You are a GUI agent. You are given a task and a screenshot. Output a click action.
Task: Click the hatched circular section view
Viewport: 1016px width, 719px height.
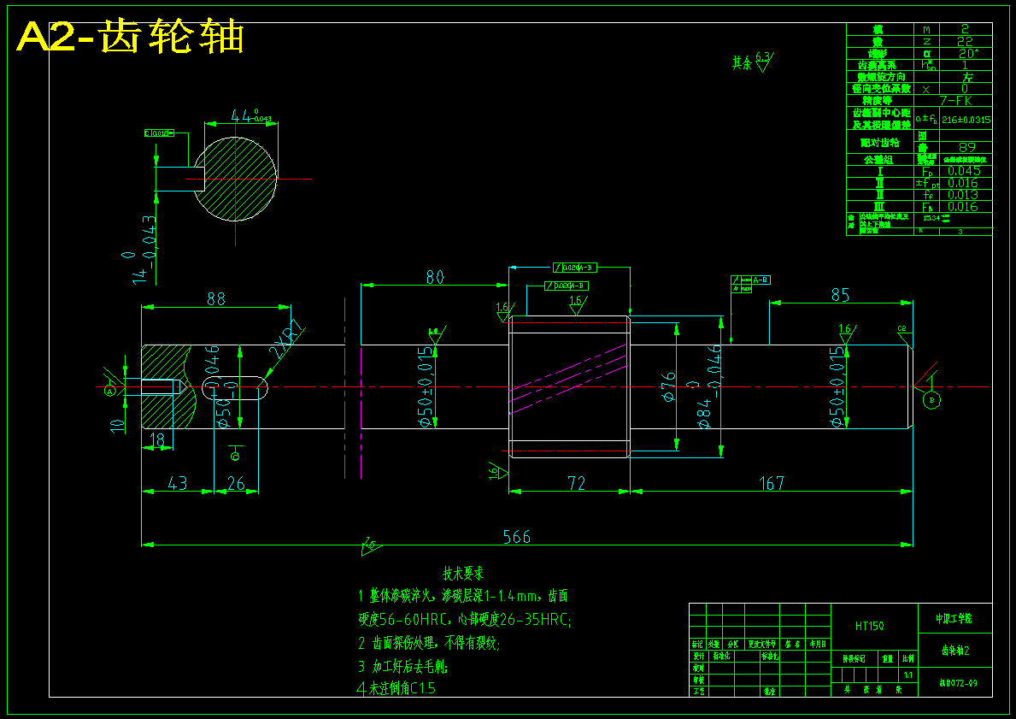point(235,179)
